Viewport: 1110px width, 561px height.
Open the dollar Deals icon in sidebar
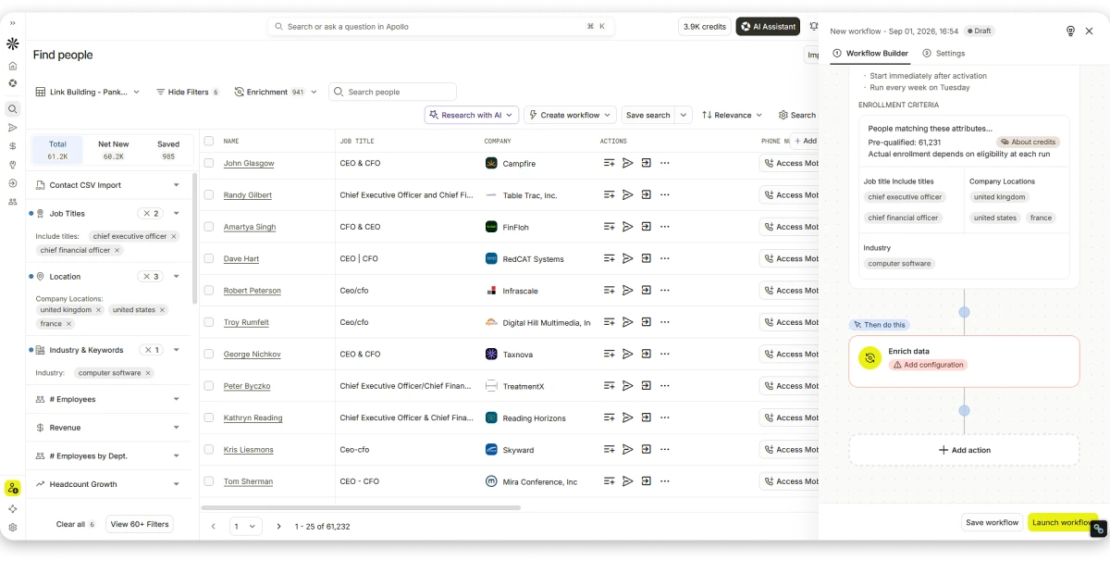[12, 146]
